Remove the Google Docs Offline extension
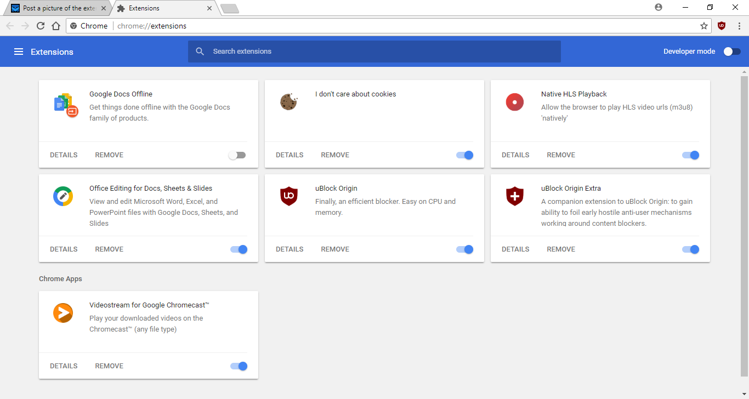Screen dimensions: 749x399 [x=109, y=155]
